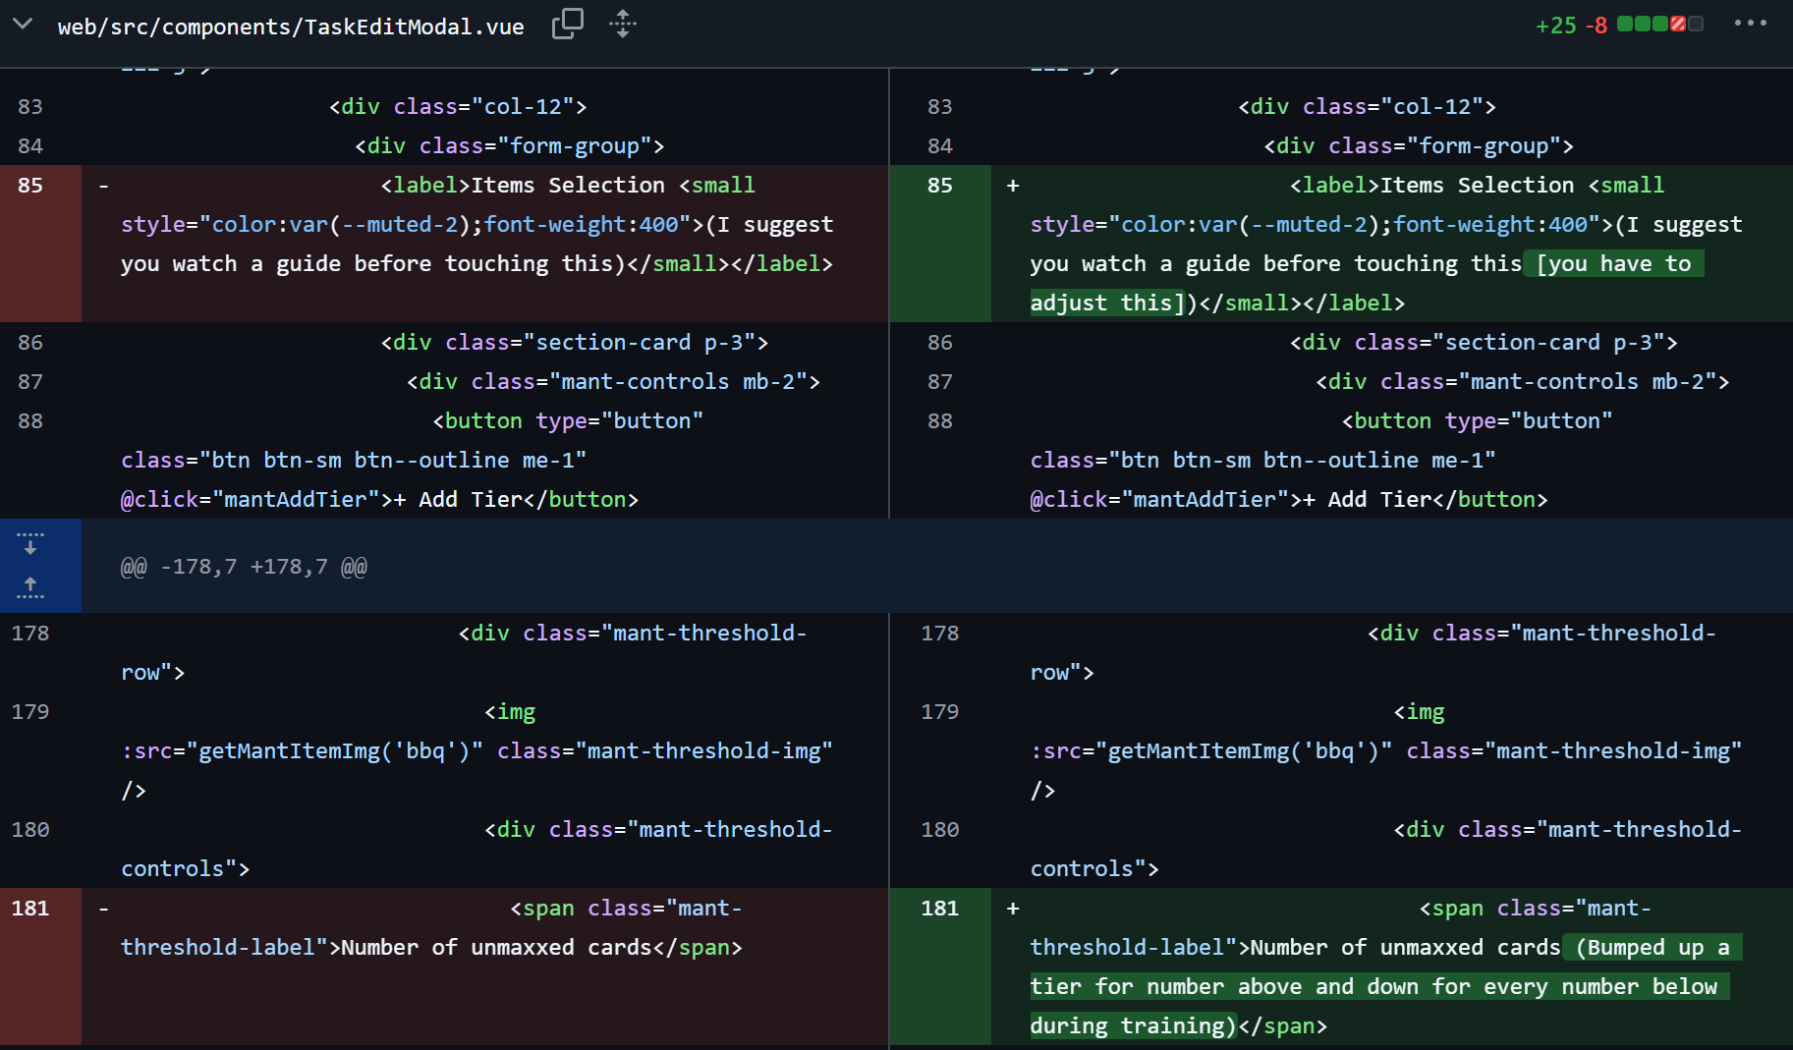The image size is (1793, 1050).
Task: Click left-side line number 179
Action: (x=30, y=711)
